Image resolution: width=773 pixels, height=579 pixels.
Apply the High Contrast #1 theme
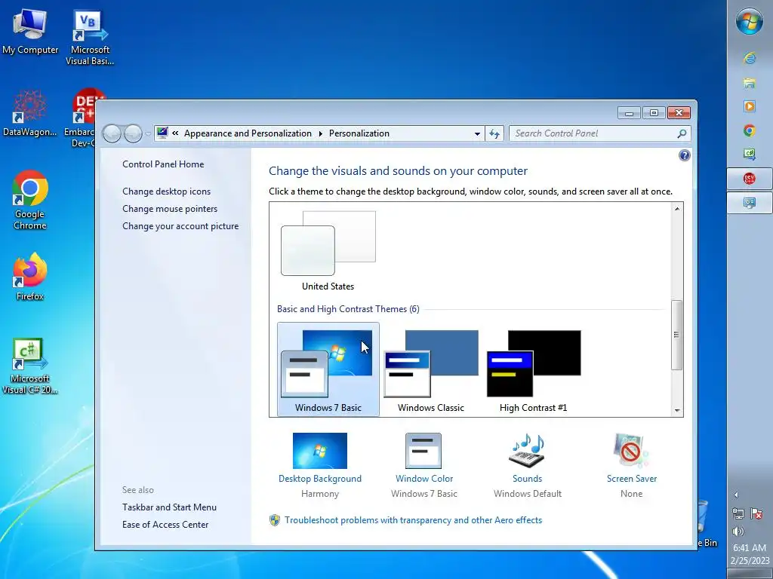point(534,371)
